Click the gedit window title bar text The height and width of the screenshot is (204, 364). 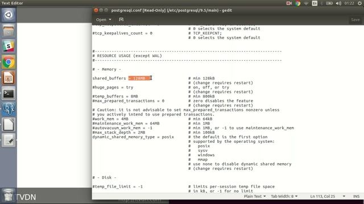click(x=172, y=10)
